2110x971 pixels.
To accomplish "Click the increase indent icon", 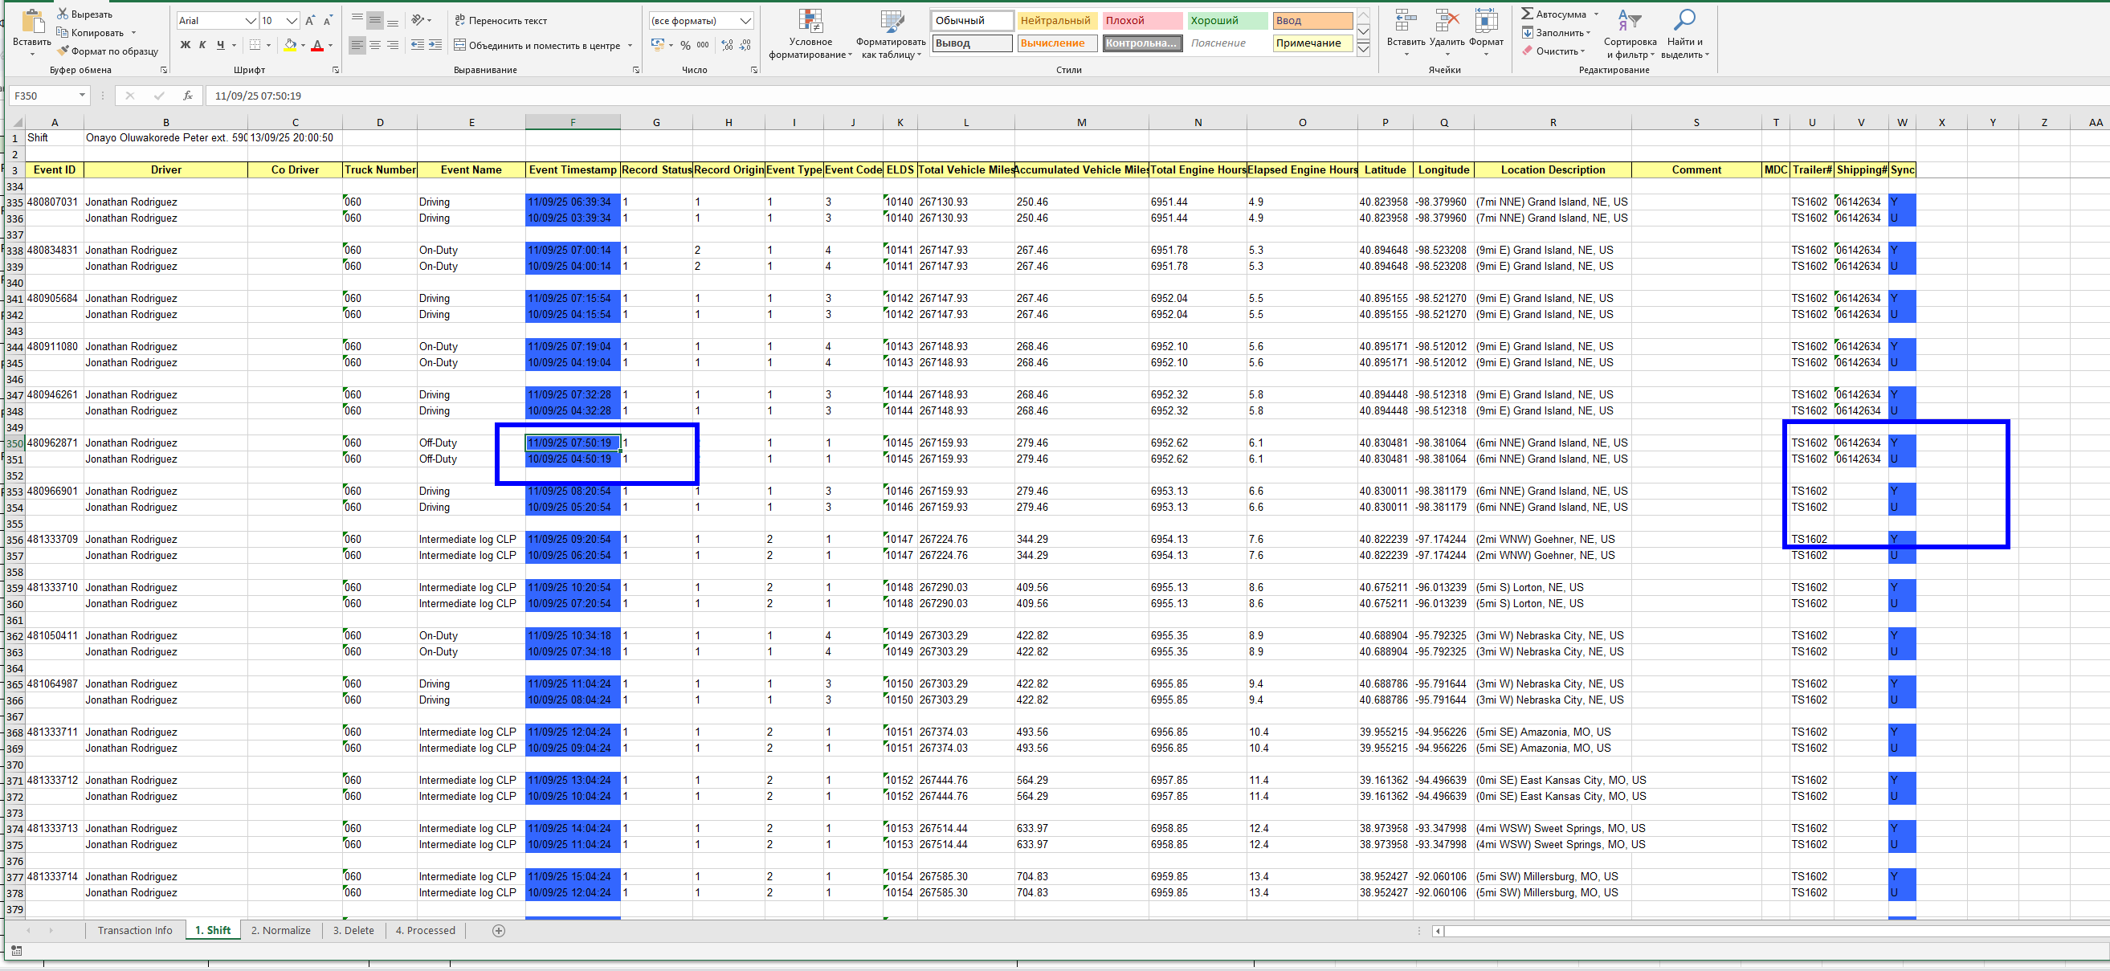I will tap(435, 45).
